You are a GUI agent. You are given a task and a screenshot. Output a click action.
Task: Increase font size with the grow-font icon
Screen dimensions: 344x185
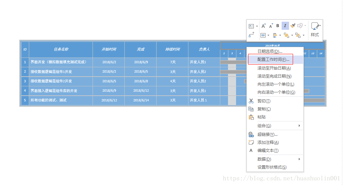pos(264,26)
